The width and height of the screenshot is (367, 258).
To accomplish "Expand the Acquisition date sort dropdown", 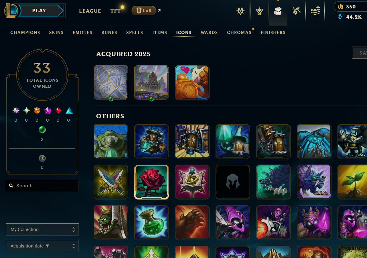I will coord(42,246).
